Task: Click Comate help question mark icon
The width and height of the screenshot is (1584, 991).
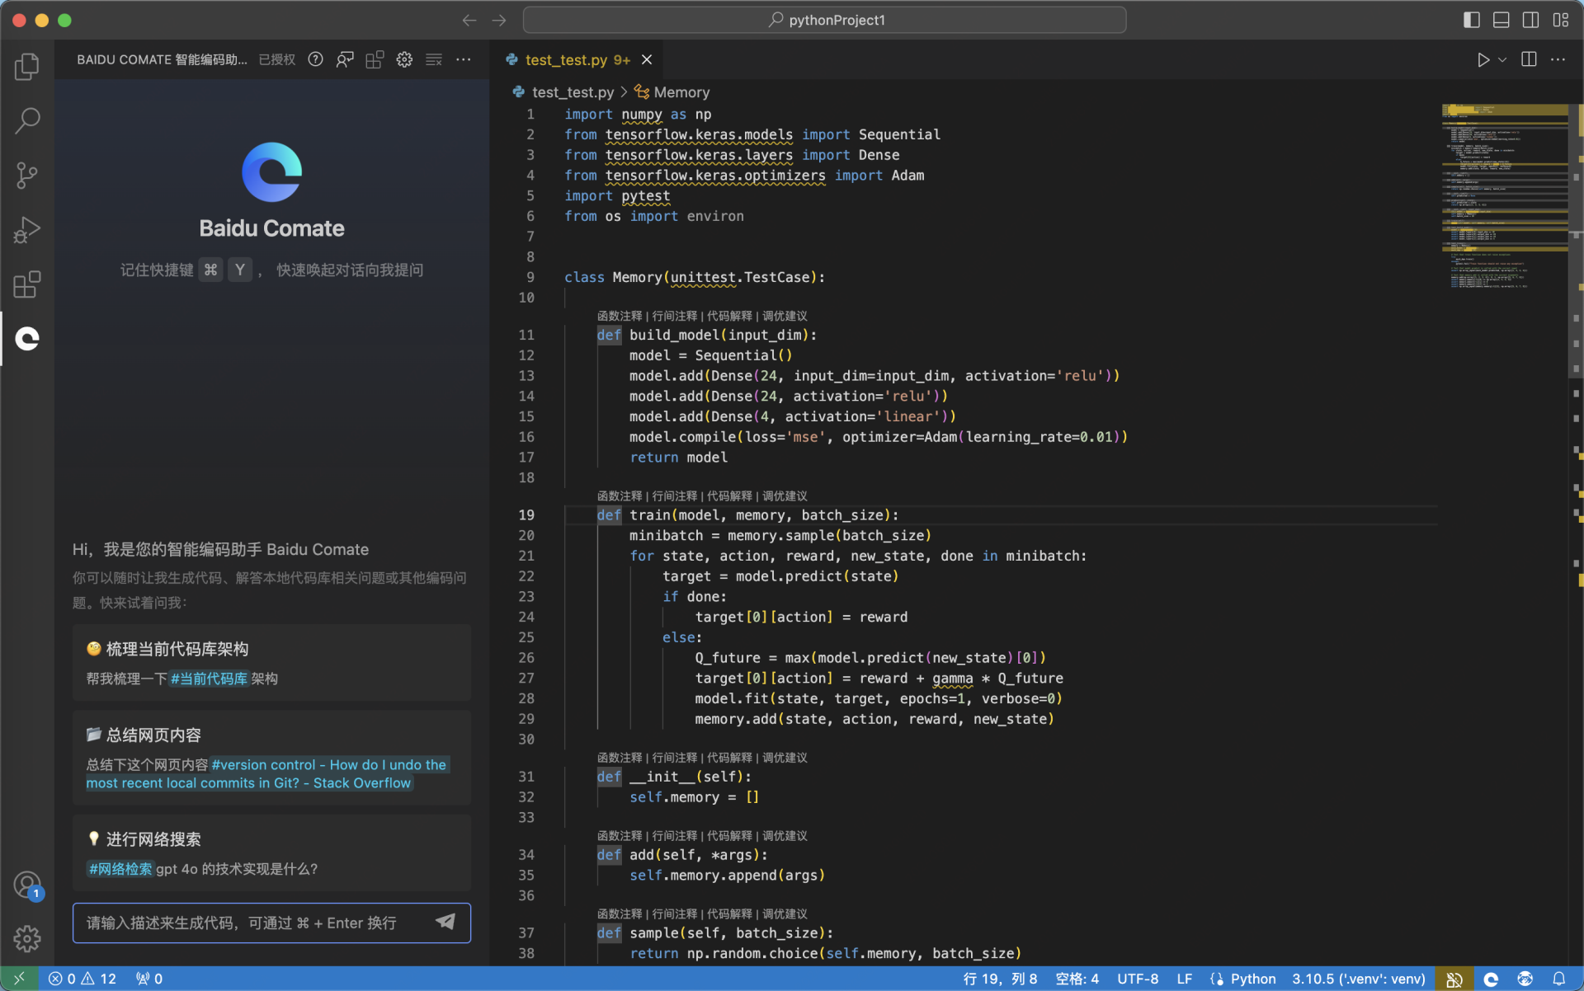Action: click(315, 59)
